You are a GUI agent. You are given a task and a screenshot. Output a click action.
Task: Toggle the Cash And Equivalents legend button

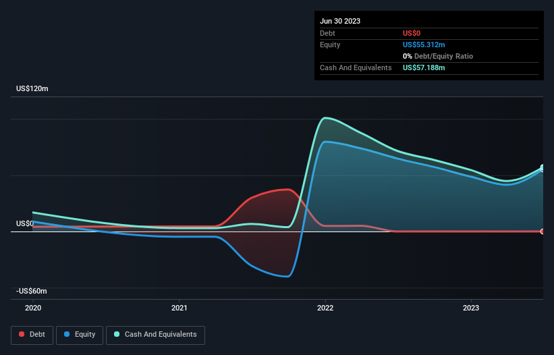(155, 335)
